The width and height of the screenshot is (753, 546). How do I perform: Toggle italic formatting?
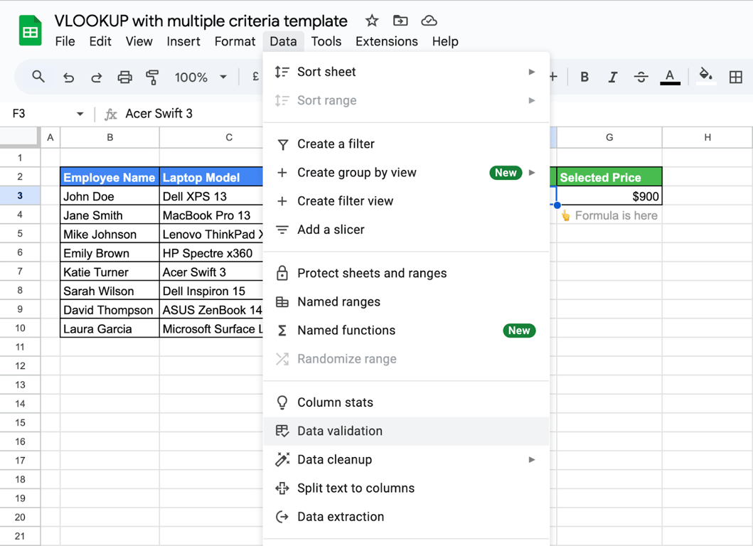613,77
